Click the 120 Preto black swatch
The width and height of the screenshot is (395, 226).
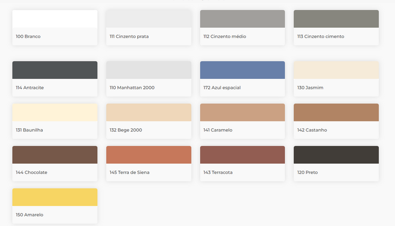[x=336, y=154]
